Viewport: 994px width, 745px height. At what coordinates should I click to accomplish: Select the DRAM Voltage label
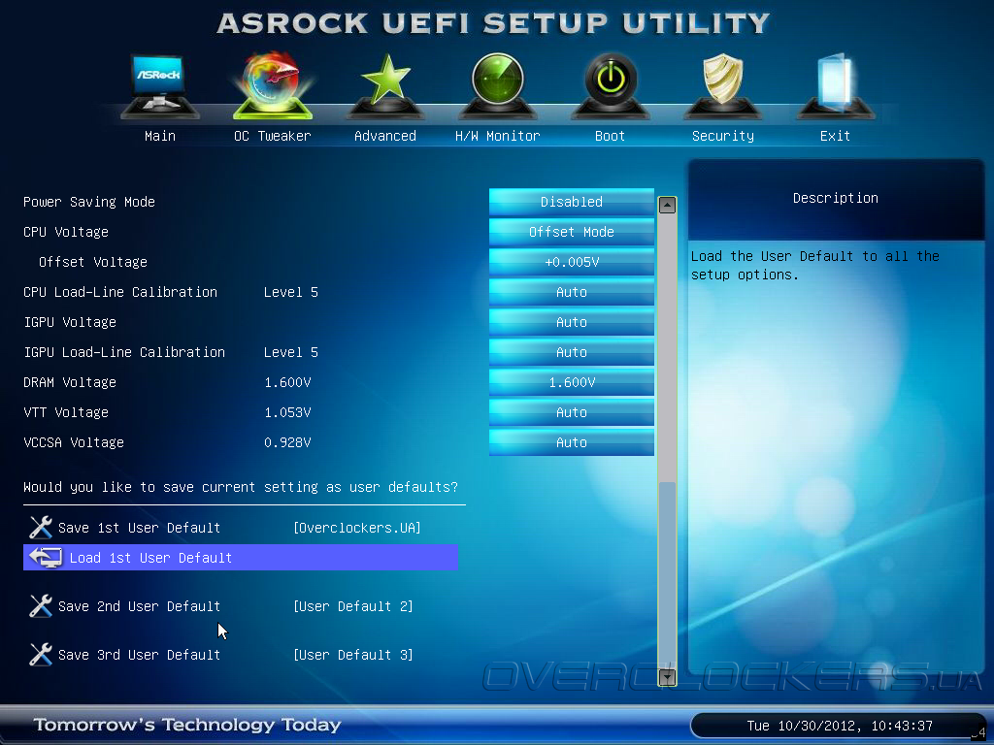click(70, 382)
